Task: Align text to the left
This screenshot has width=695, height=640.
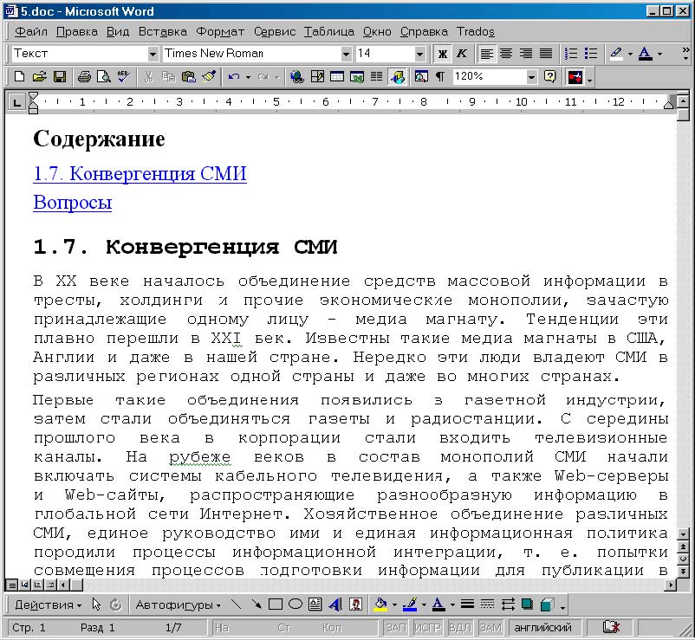Action: 487,54
